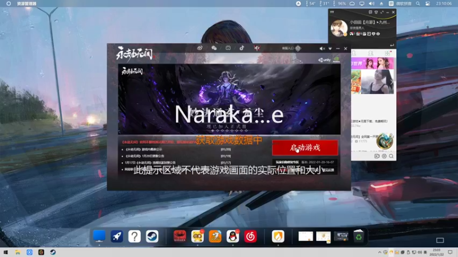Select the first window thumbnail in the dock
This screenshot has height=257, width=458.
[306, 236]
